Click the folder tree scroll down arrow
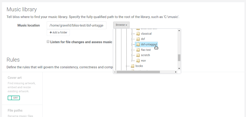The width and height of the screenshot is (246, 117). click(x=179, y=68)
